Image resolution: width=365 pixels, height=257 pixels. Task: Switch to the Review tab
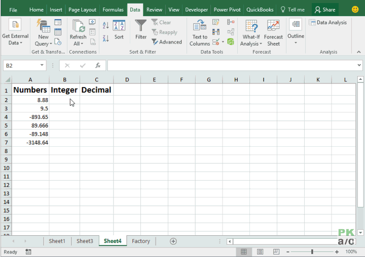pyautogui.click(x=154, y=10)
